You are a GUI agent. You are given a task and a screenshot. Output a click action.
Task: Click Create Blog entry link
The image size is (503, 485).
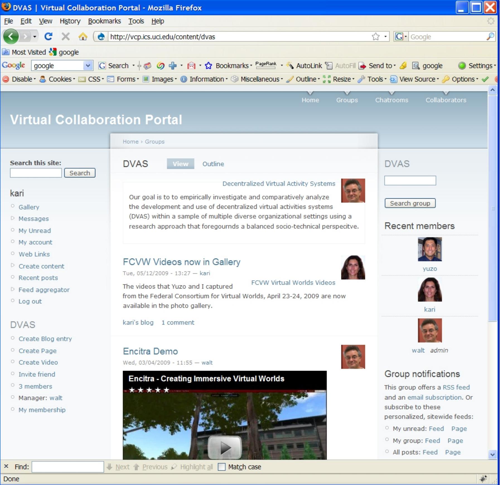pos(45,339)
